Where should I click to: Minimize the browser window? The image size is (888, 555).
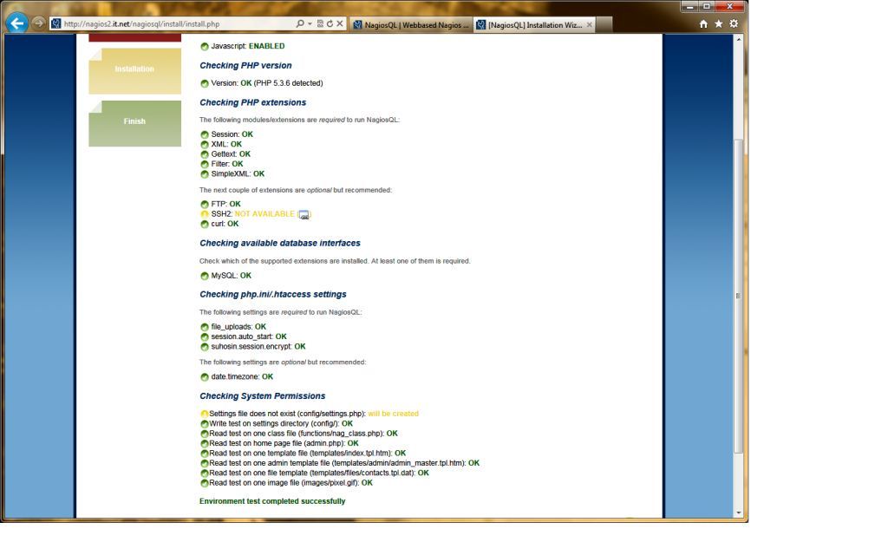[689, 6]
